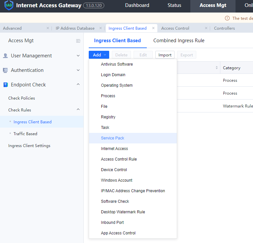Open the Dashboard top navigation tab

click(137, 6)
